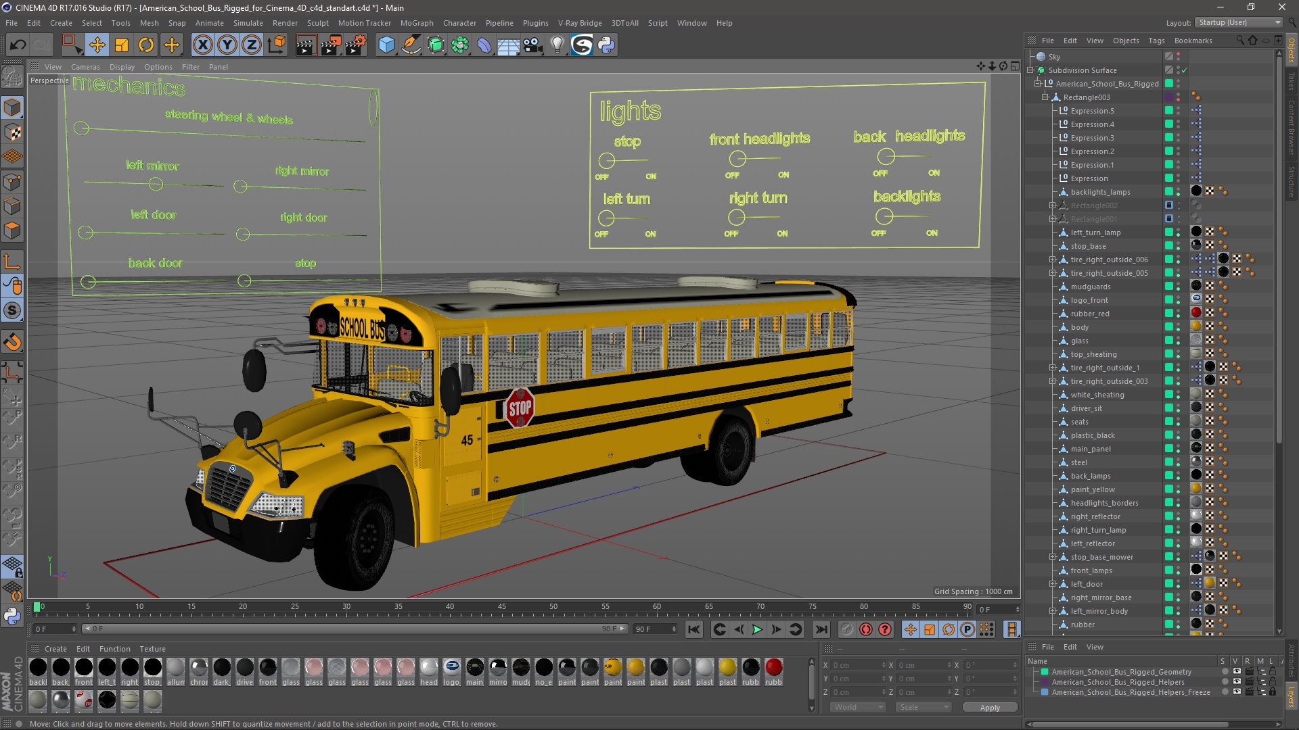Open the Mesh menu
The height and width of the screenshot is (730, 1299).
point(149,23)
